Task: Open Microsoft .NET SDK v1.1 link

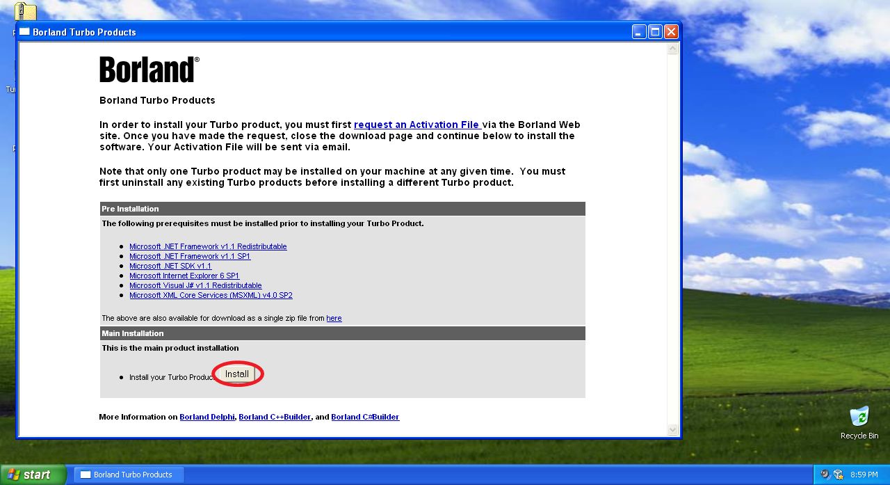Action: 170,266
